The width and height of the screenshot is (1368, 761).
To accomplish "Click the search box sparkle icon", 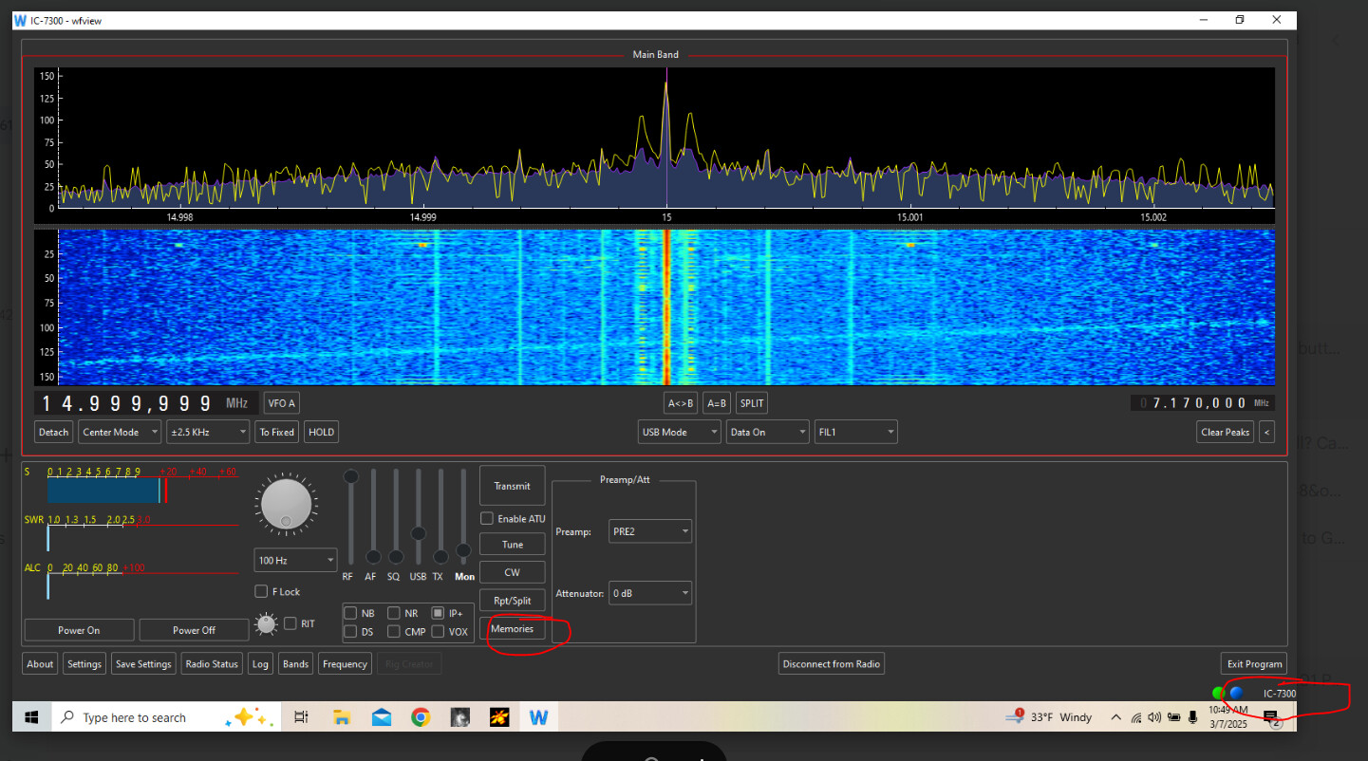I will coord(250,717).
